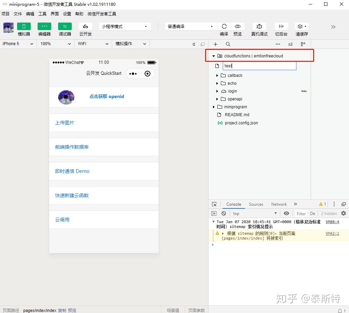Viewport: 349px width, 313px height.
Task: Click the compile (编译) refresh icon
Action: pyautogui.click(x=224, y=26)
